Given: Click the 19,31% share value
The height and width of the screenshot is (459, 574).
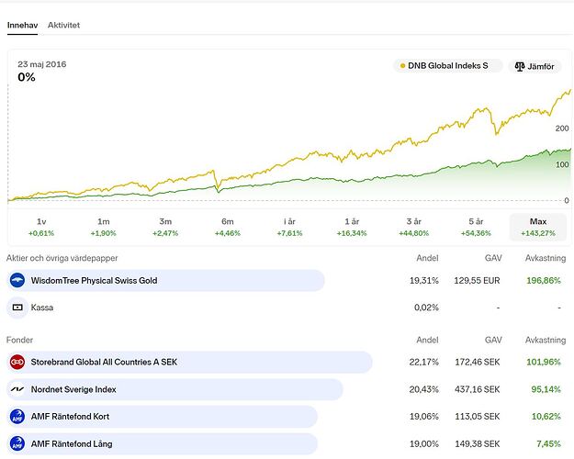Looking at the screenshot, I should (x=424, y=281).
